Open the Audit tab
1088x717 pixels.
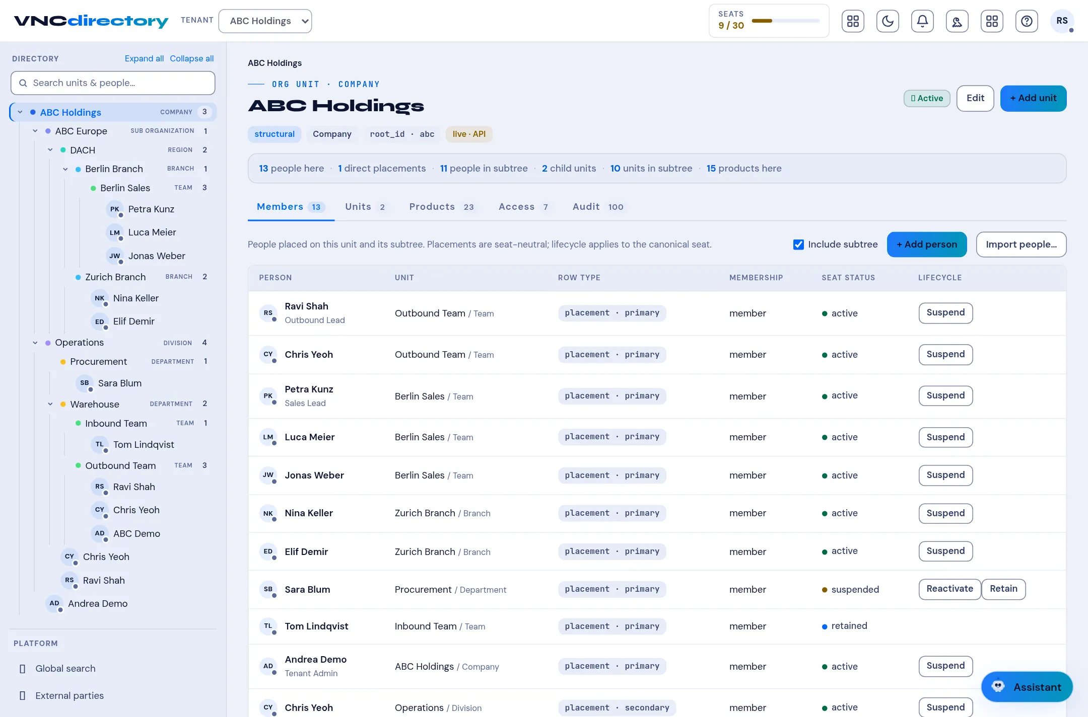click(598, 207)
